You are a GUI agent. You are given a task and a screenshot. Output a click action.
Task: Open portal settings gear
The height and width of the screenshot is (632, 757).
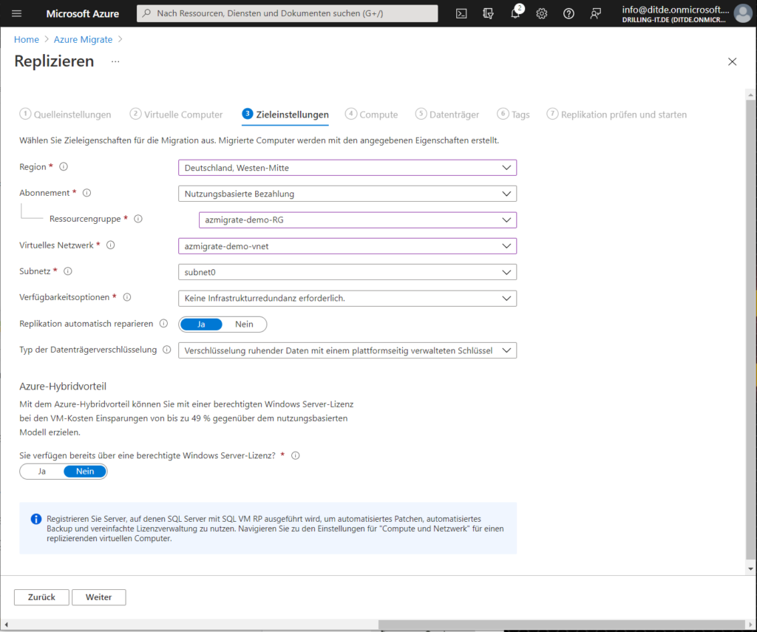tap(542, 13)
